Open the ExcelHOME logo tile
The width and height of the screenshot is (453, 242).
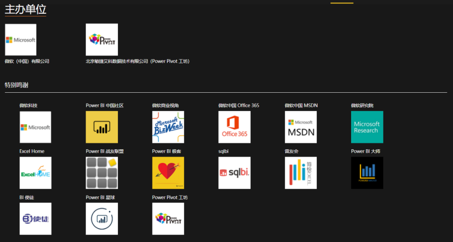tap(35, 173)
